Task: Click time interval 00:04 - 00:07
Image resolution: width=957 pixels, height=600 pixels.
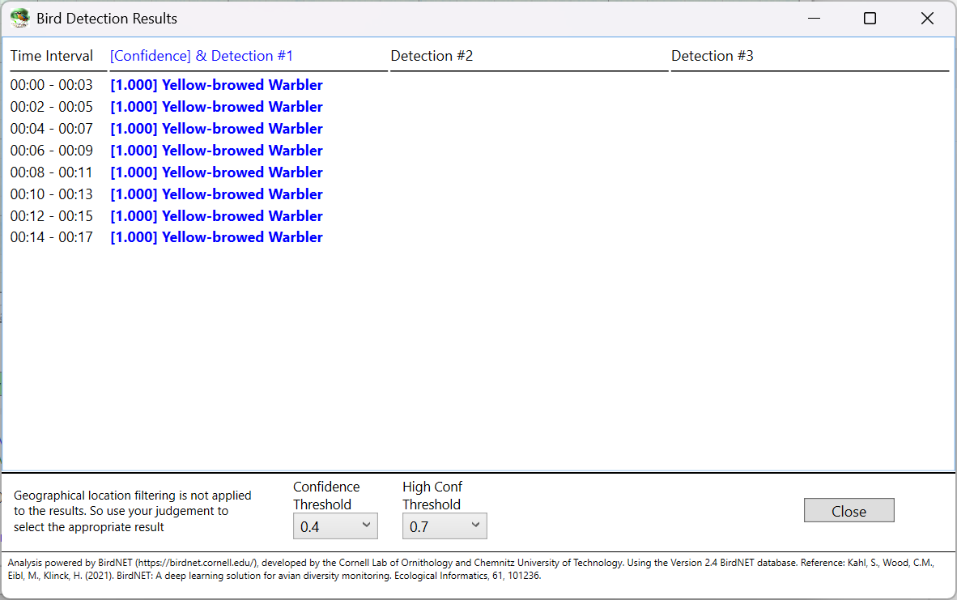Action: (51, 129)
